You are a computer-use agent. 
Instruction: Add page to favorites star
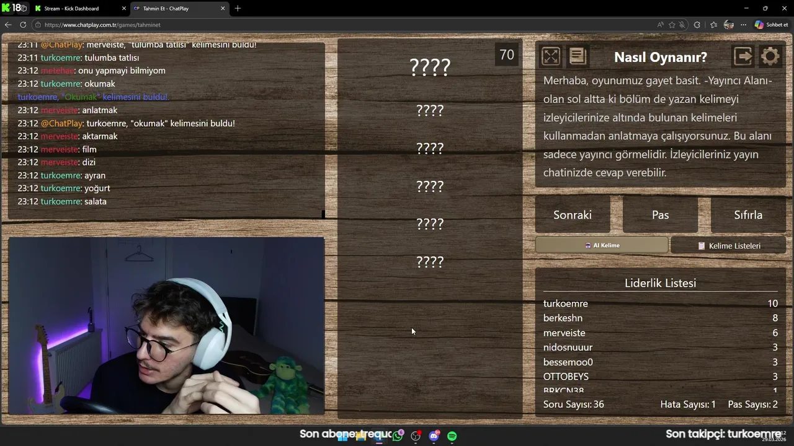click(x=672, y=25)
